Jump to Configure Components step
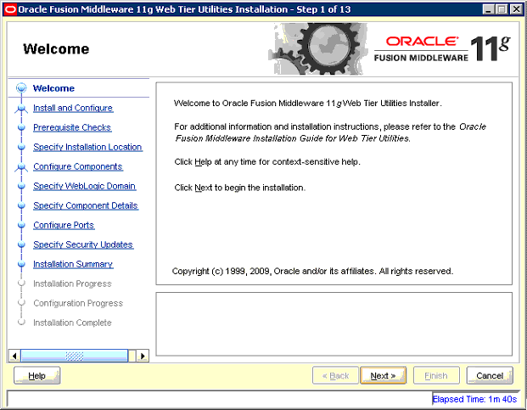Viewport: 527px width, 410px height. coord(77,166)
